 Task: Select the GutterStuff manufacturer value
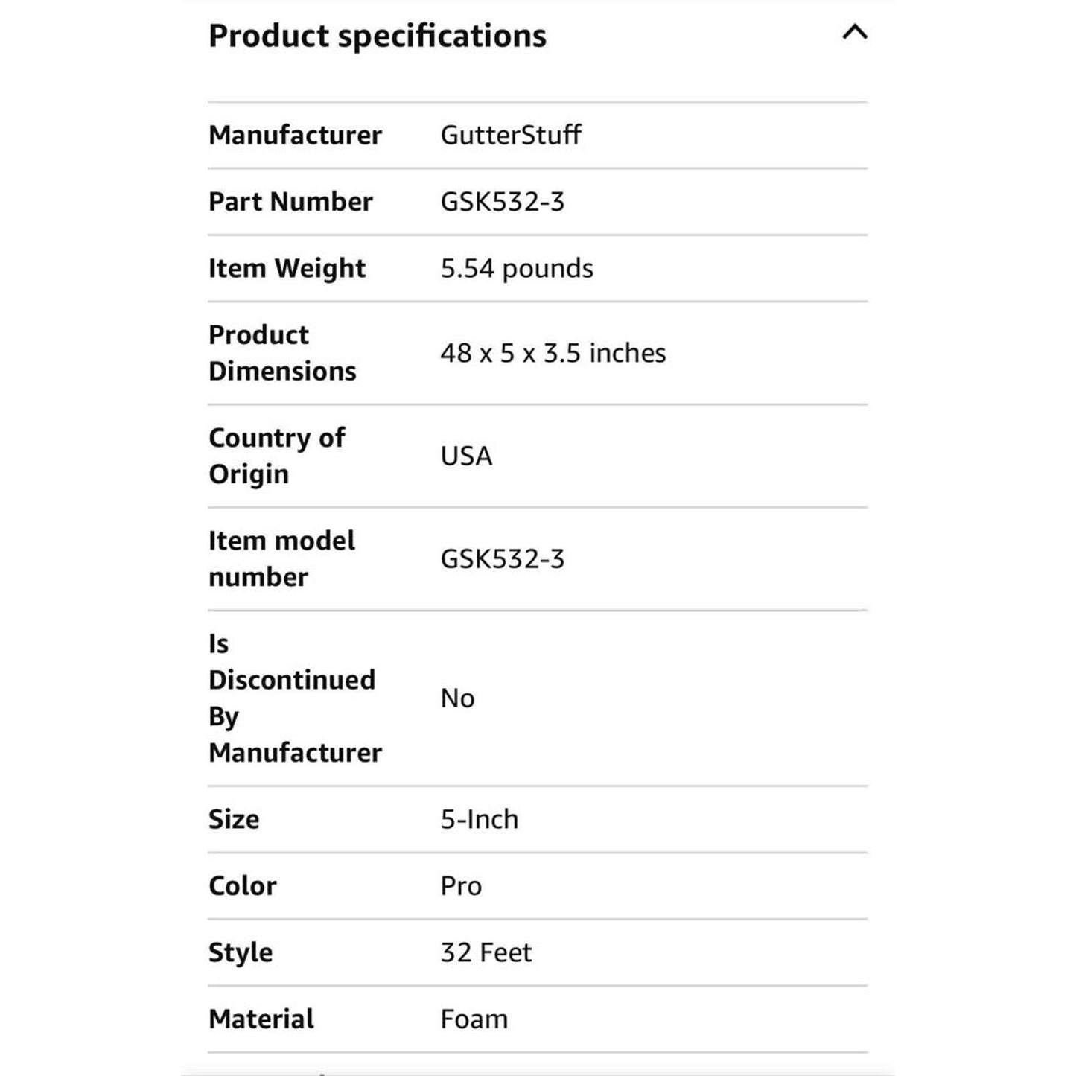(511, 135)
